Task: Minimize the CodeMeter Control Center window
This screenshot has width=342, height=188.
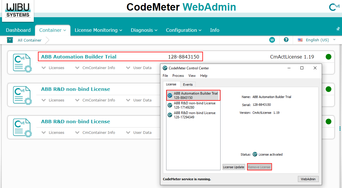Action: [289, 68]
